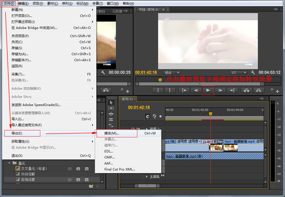Choose EDL... export option
Viewport: 285px width, 197px height.
point(128,152)
